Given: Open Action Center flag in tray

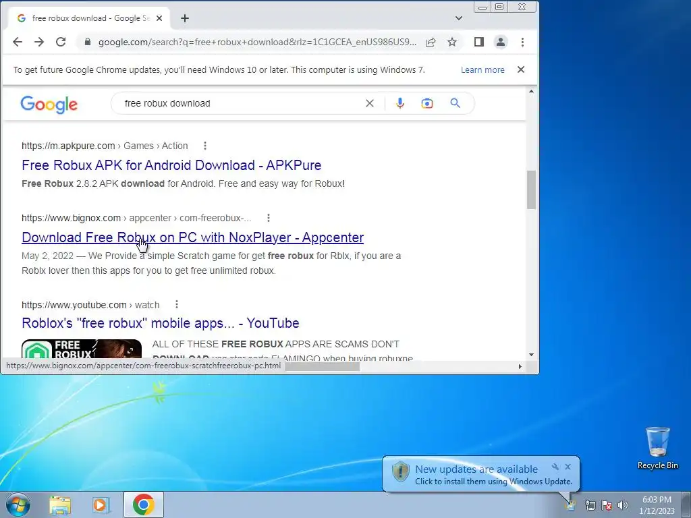Looking at the screenshot, I should coord(607,505).
